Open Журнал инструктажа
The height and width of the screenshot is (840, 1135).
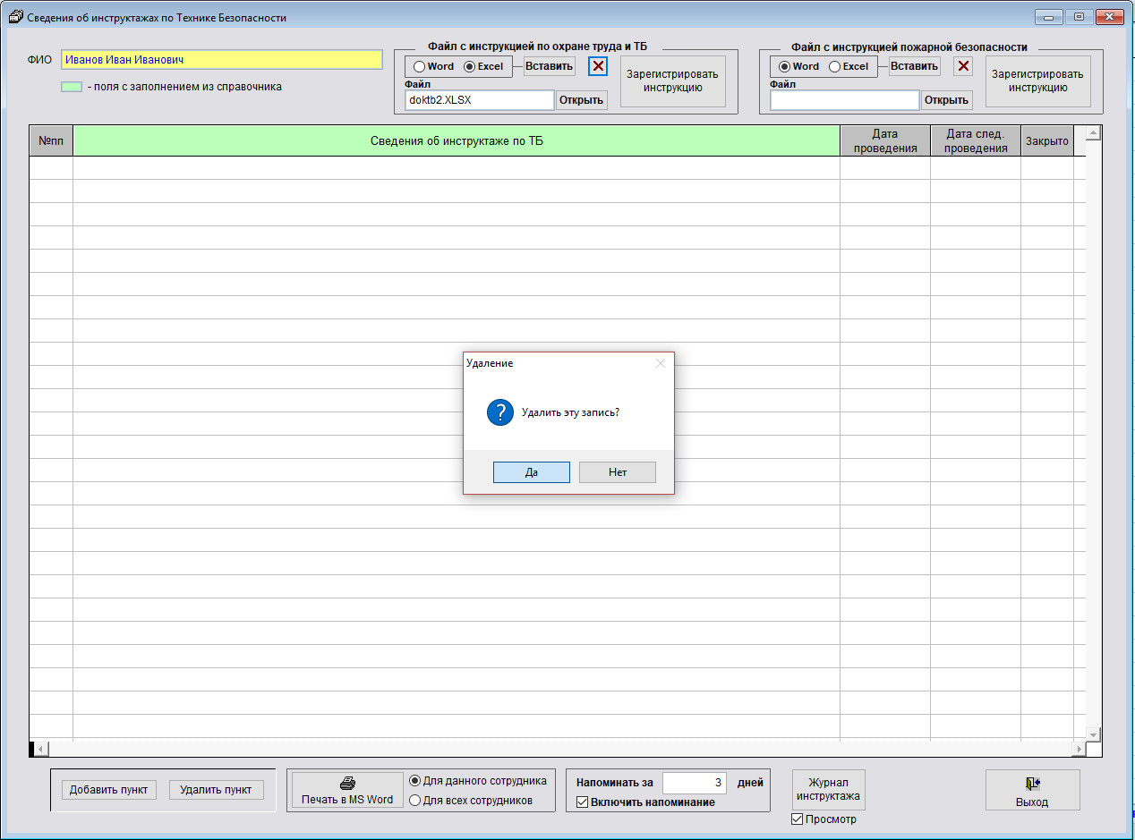pos(828,789)
